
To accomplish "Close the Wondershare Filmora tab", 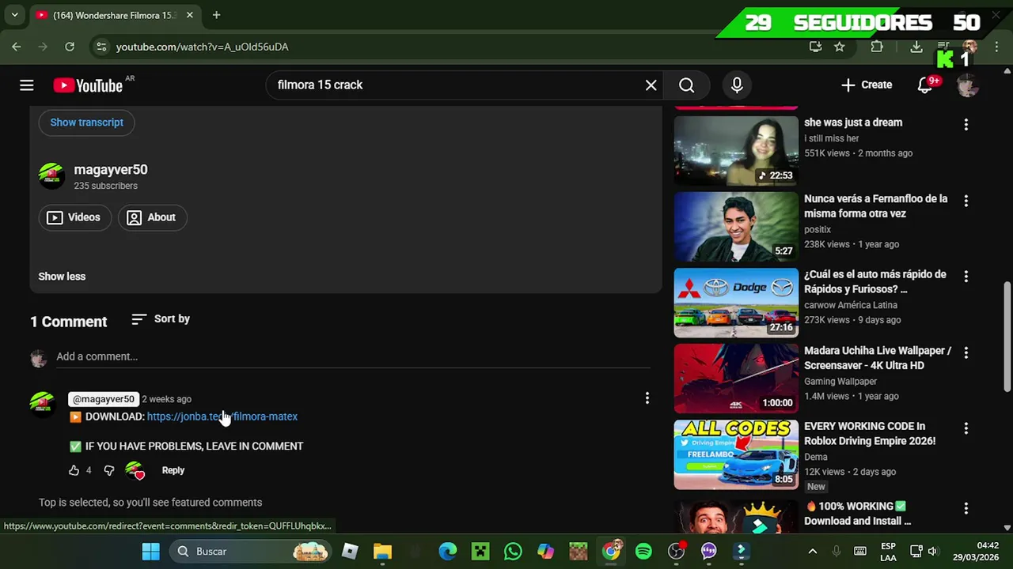I will click(x=189, y=15).
